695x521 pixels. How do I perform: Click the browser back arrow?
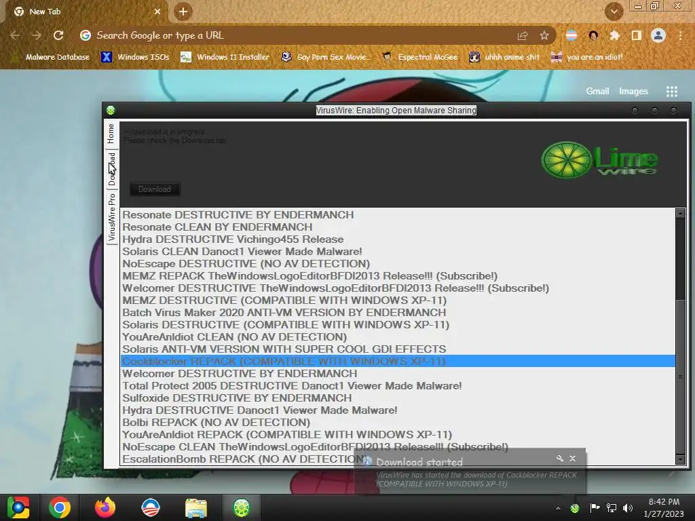click(15, 35)
